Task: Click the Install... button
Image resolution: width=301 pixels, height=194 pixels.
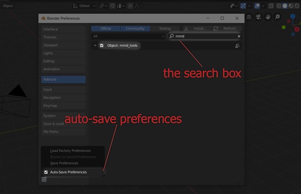Action: 197,29
